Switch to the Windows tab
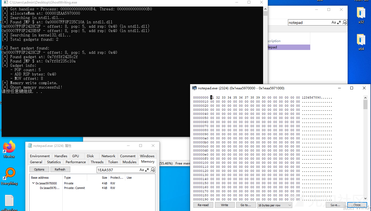 click(147, 156)
